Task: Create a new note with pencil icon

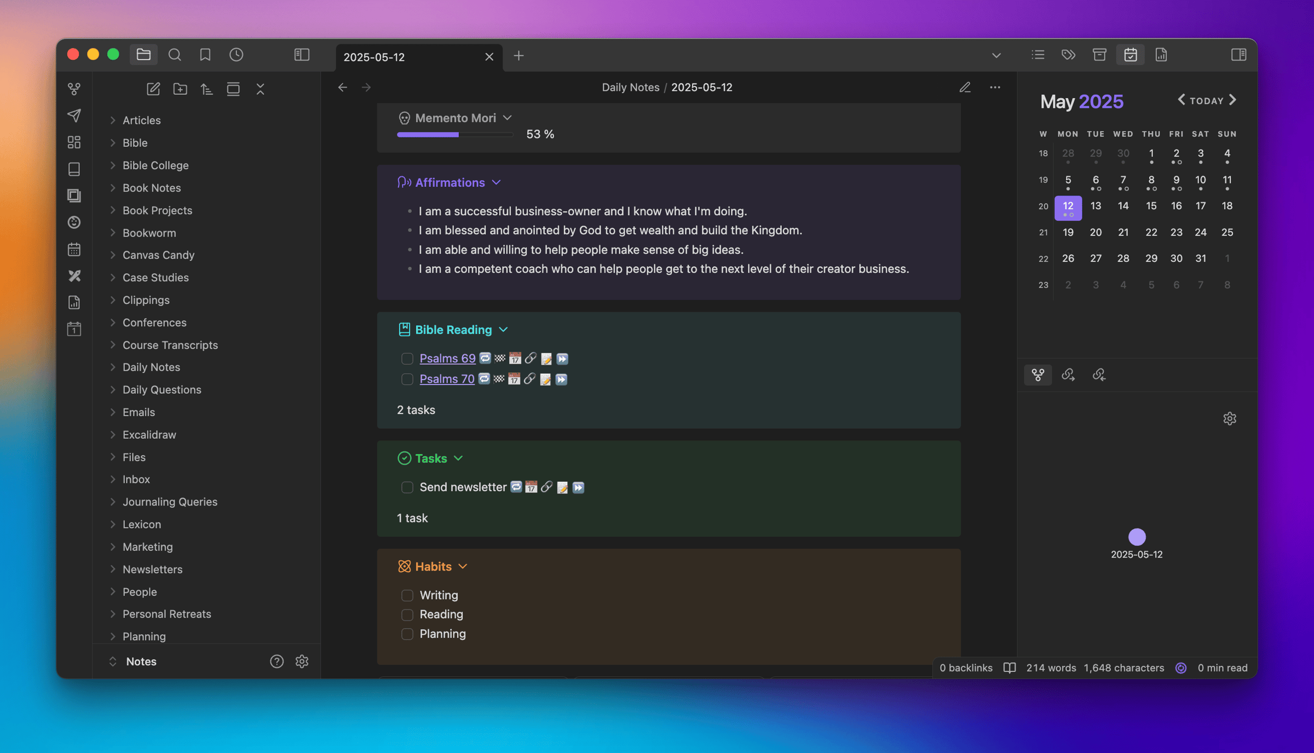Action: pyautogui.click(x=153, y=89)
